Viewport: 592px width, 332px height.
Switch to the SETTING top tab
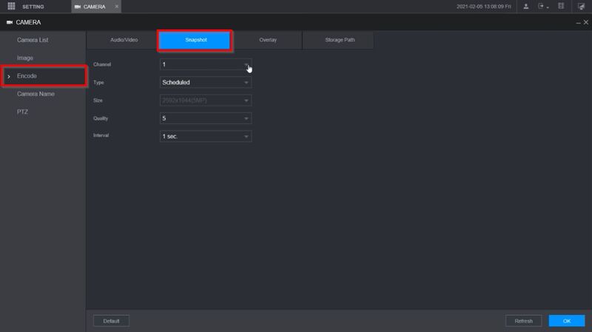click(33, 7)
